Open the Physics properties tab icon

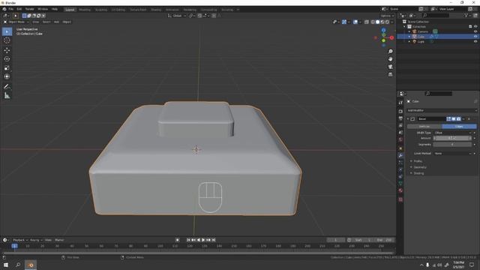[400, 169]
